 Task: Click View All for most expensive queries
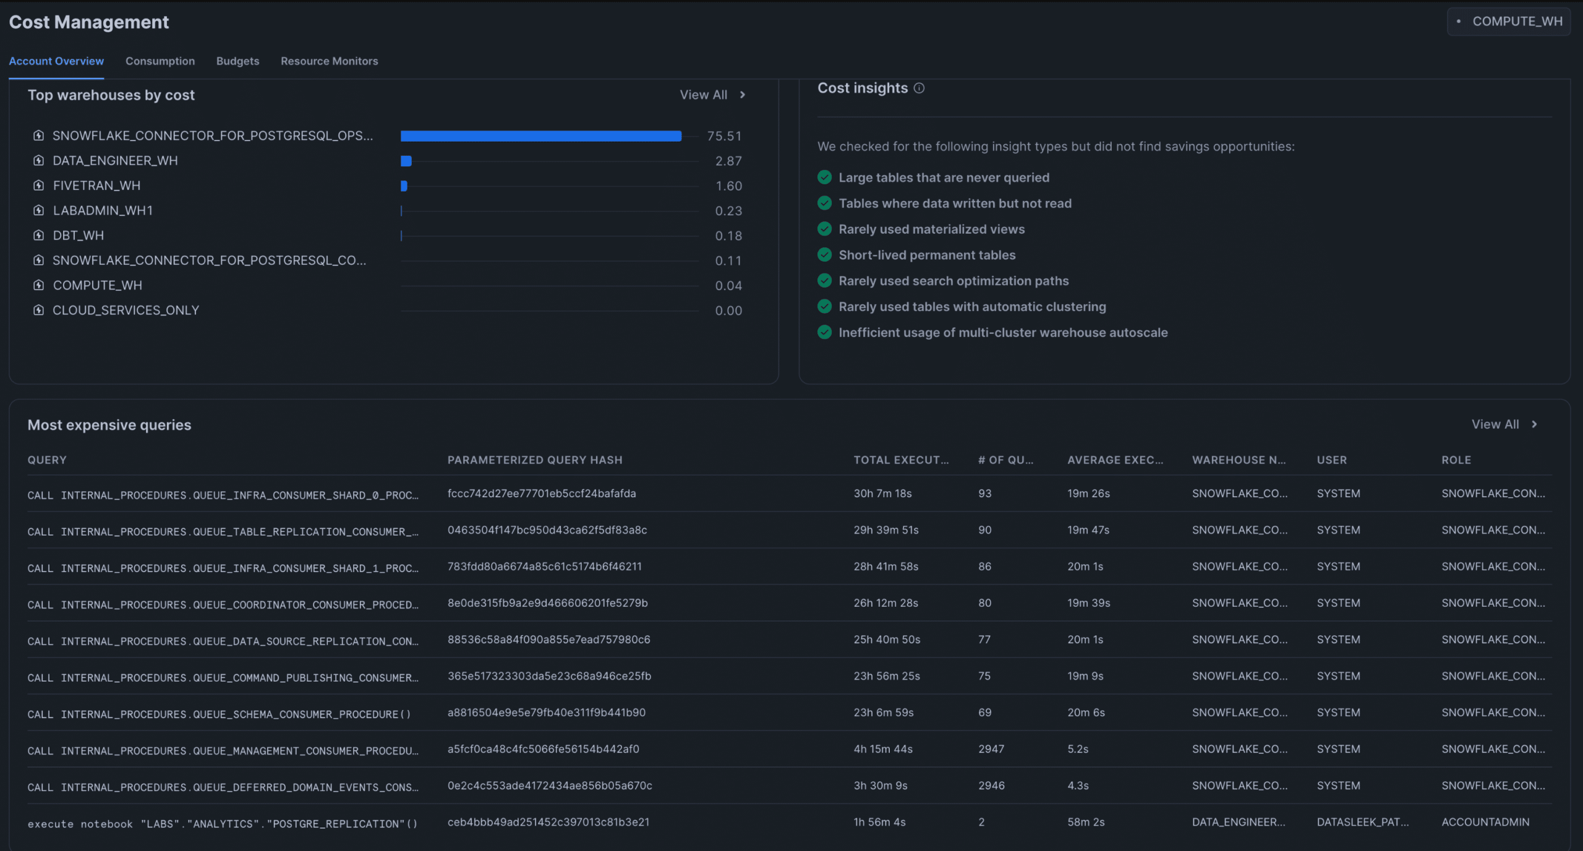(1495, 425)
